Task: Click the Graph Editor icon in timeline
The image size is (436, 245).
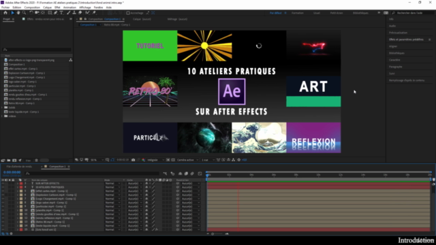Action: (x=200, y=174)
